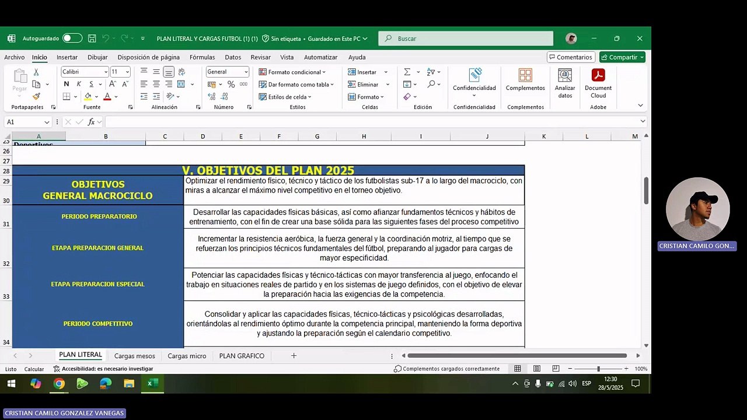The height and width of the screenshot is (420, 747).
Task: Click Insertar cells button in Celdas group
Action: [x=368, y=72]
